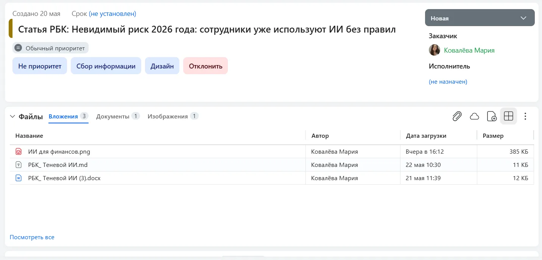The height and width of the screenshot is (260, 542).
Task: Open file РБК_ Теневой ИИ (3).docx
Action: 64,178
